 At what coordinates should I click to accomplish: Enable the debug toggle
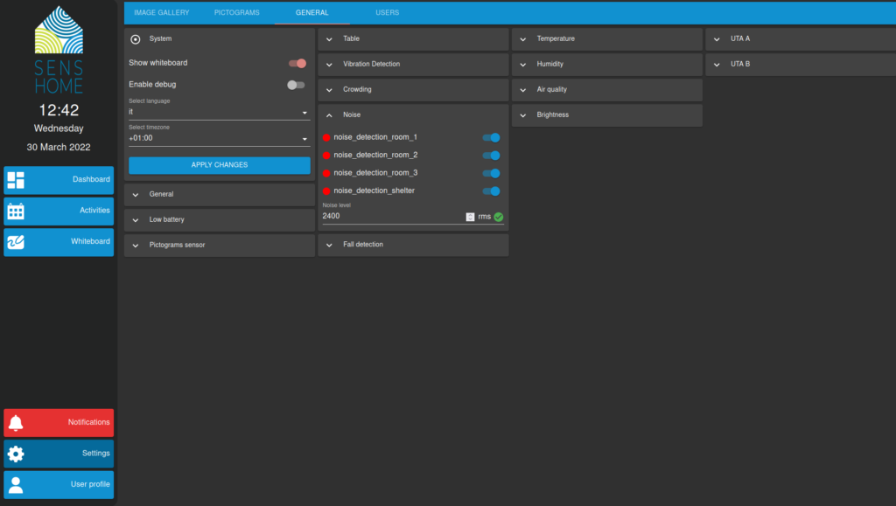296,85
